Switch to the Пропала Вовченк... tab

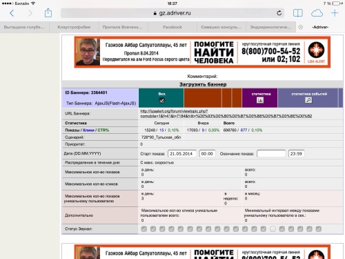123,27
